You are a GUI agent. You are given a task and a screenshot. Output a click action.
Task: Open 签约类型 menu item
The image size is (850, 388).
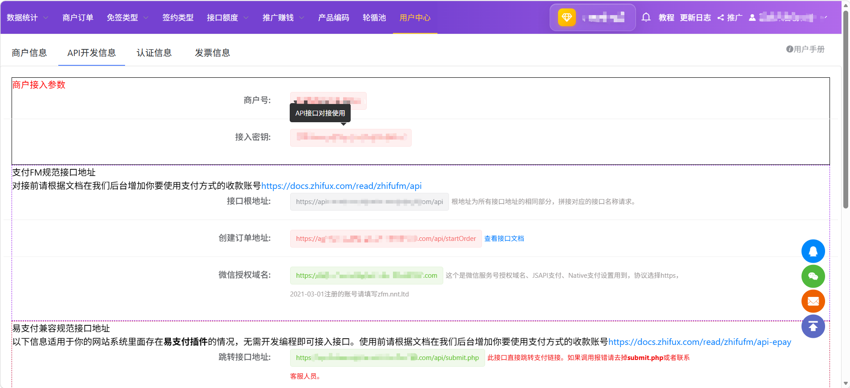point(178,18)
